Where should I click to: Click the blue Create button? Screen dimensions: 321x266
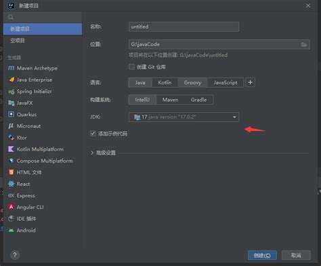[x=262, y=255]
